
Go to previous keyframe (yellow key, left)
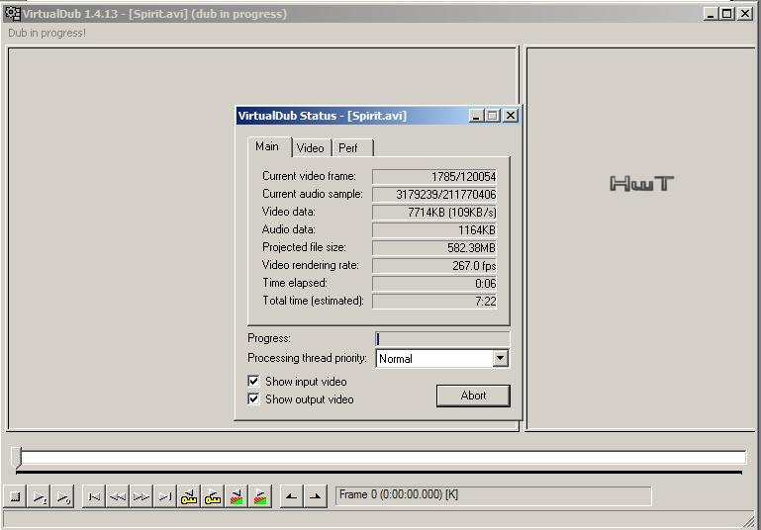click(189, 496)
